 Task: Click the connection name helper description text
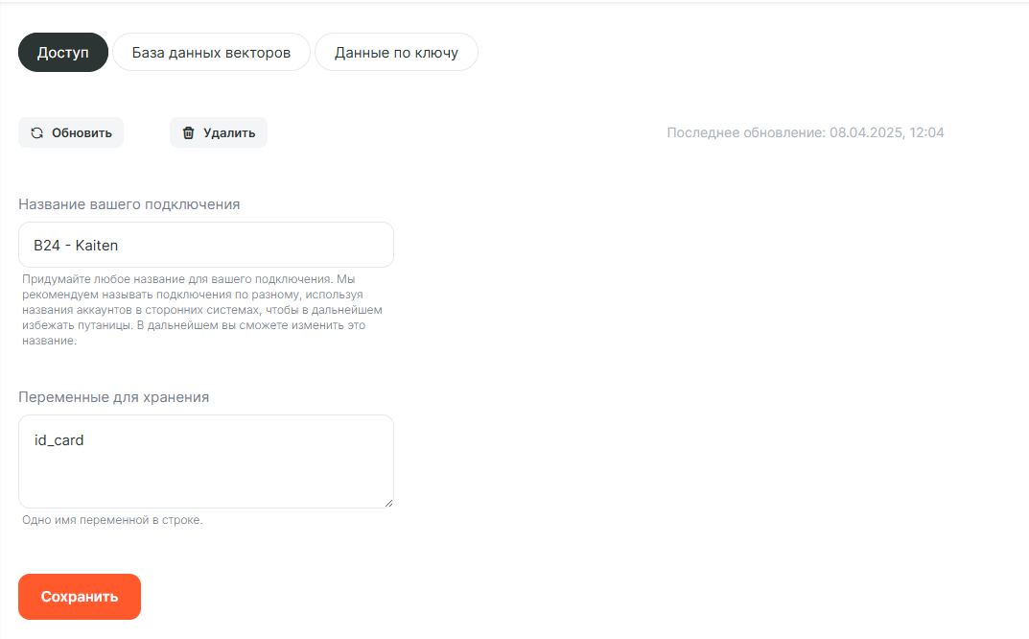201,310
